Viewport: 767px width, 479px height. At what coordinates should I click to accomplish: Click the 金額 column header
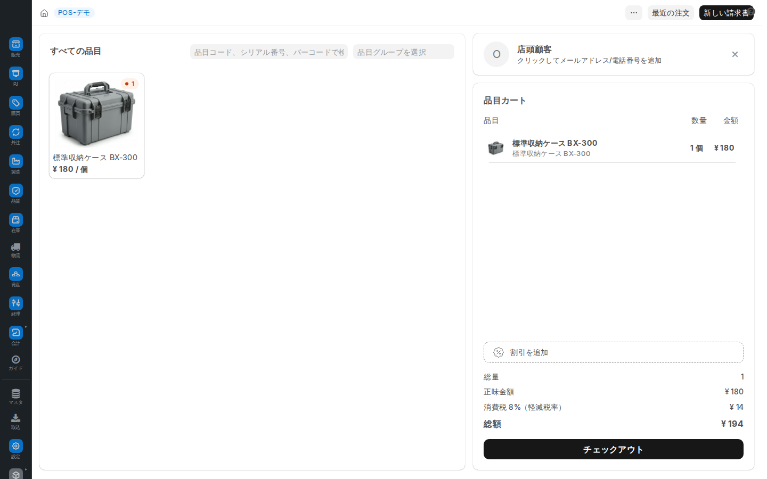pyautogui.click(x=731, y=121)
